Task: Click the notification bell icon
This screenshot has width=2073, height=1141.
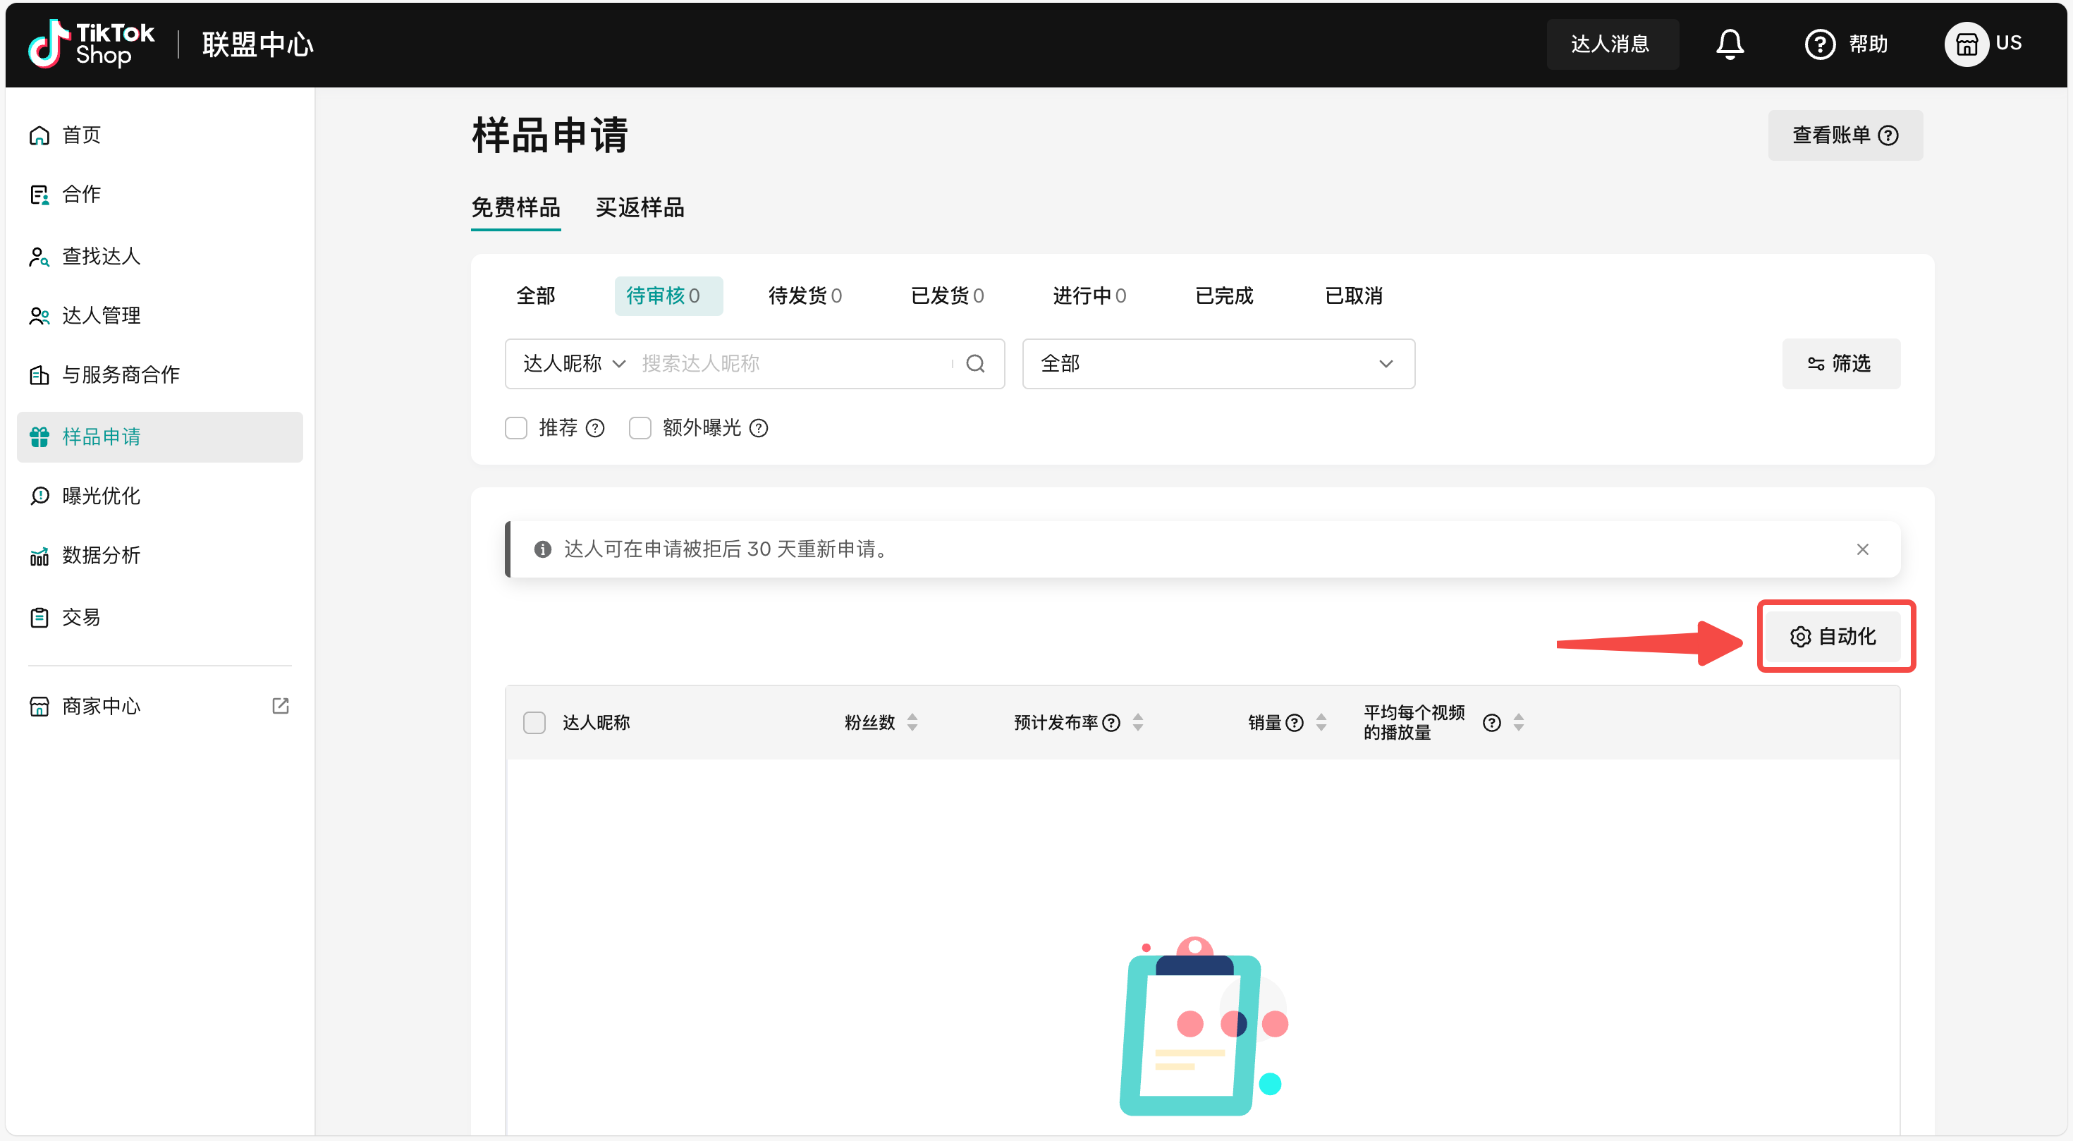Action: pos(1729,44)
